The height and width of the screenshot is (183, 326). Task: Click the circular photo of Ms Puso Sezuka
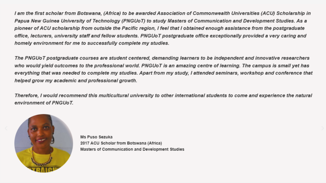coord(44,143)
